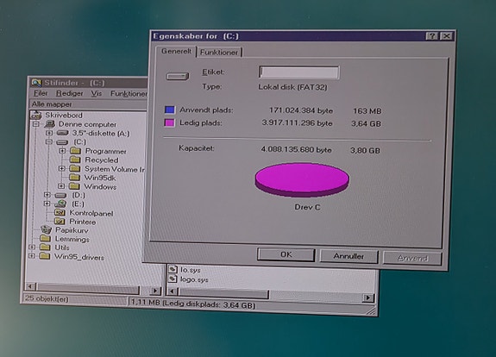
Task: Click the Annuller button
Action: 348,256
